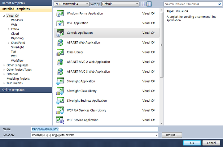Expand the Office tree node
Image resolution: width=223 pixels, height=147 pixels.
point(9,29)
